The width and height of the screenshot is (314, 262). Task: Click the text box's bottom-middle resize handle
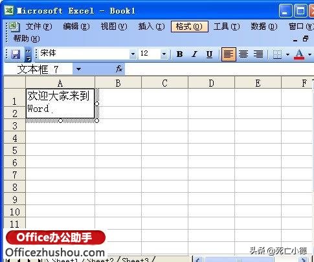61,120
